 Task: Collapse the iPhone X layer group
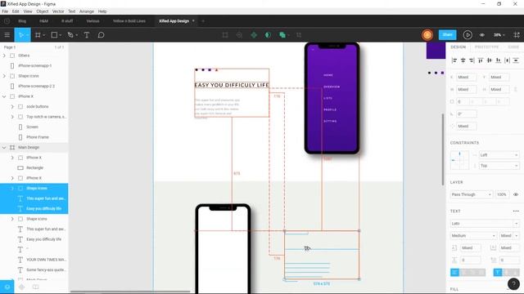point(4,96)
